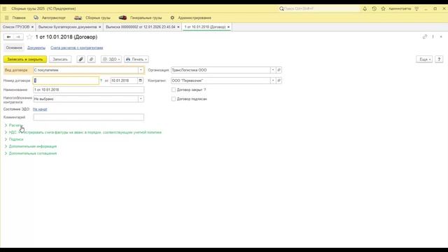Close the Список ГРУЗОВ tab

[32, 27]
